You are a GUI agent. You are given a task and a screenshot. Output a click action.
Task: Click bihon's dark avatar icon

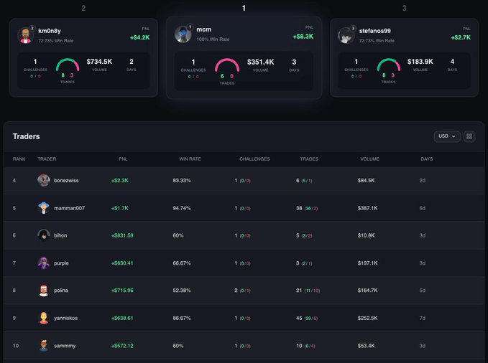coord(44,235)
